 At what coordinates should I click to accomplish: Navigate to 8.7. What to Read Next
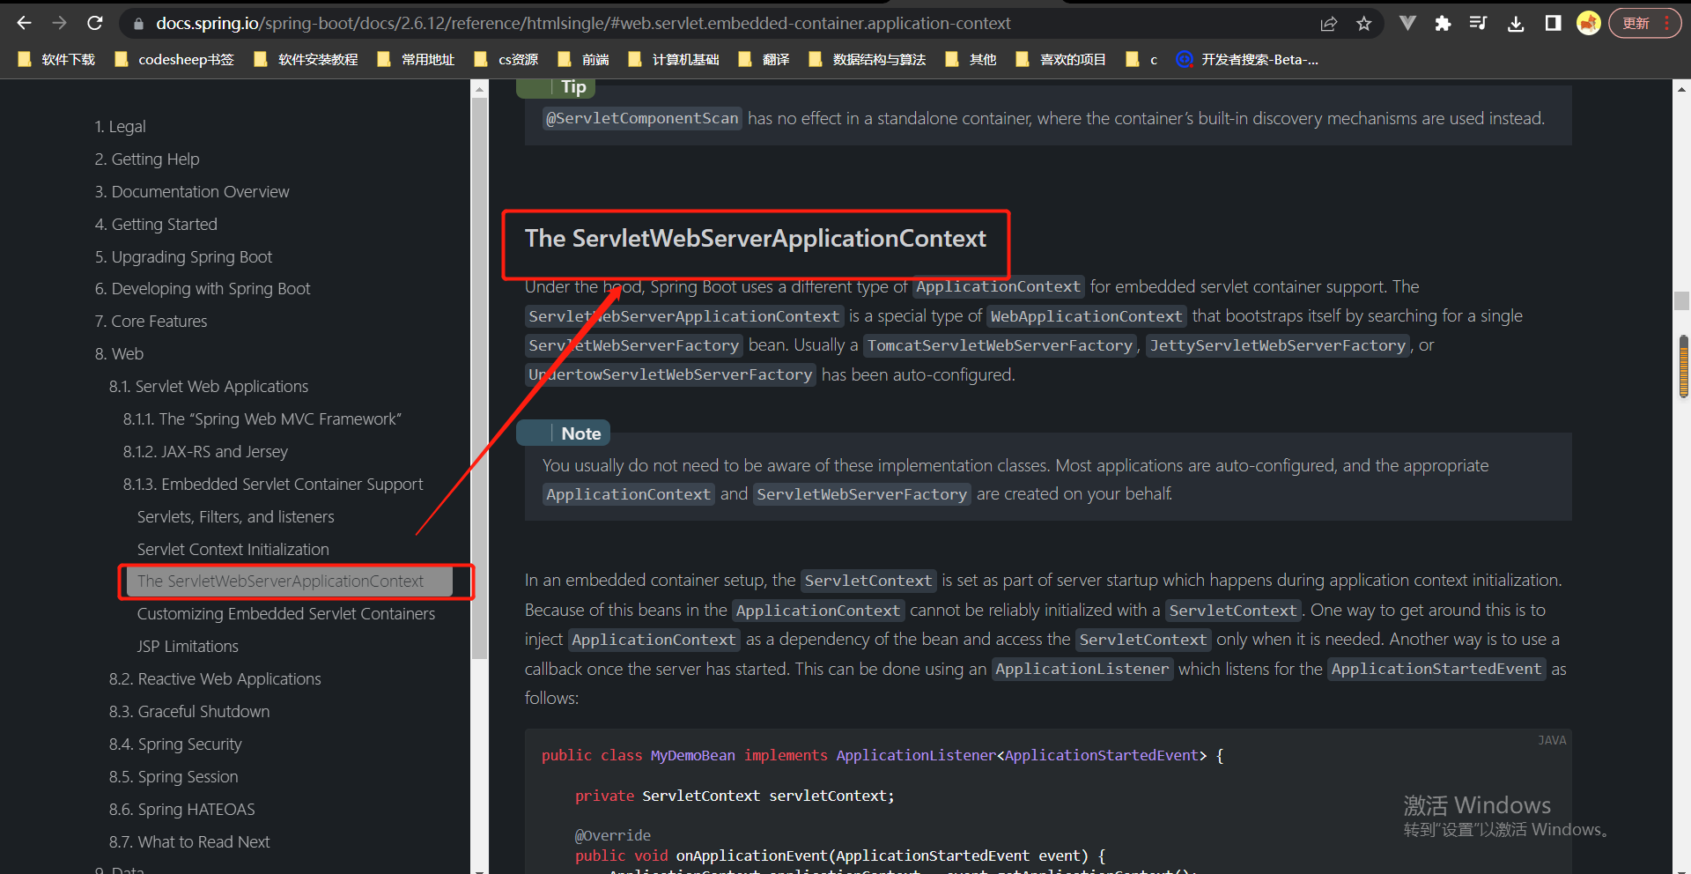pos(189,842)
